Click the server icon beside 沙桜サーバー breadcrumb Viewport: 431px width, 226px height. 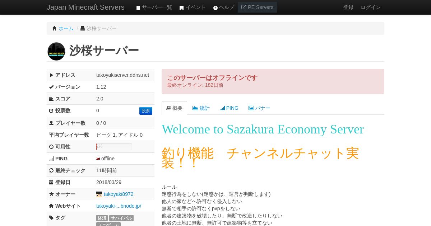[83, 28]
